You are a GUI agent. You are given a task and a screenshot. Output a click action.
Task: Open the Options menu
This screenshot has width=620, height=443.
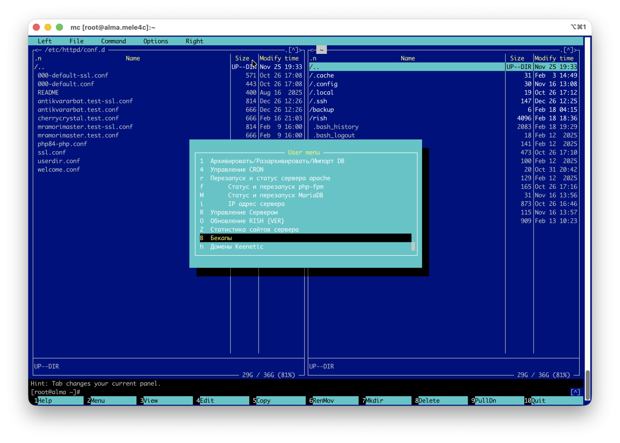pyautogui.click(x=155, y=41)
